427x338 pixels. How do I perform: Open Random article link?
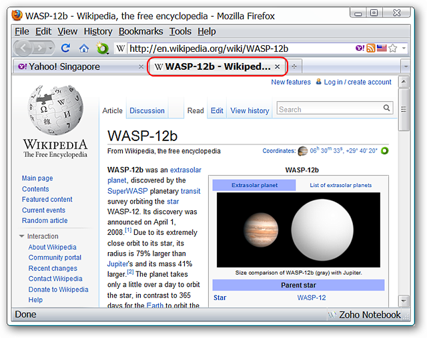[x=45, y=220]
